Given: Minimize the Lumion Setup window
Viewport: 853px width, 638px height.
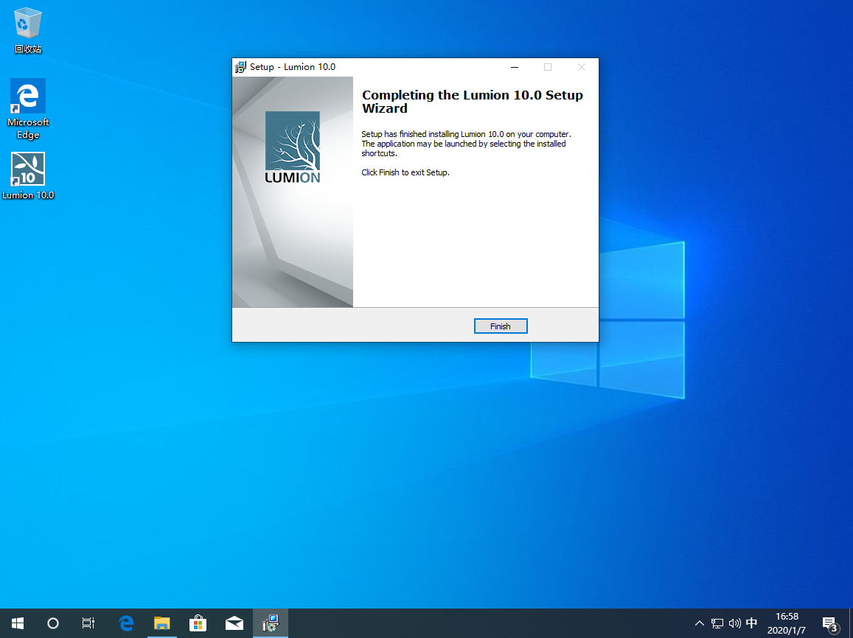Looking at the screenshot, I should click(x=515, y=67).
